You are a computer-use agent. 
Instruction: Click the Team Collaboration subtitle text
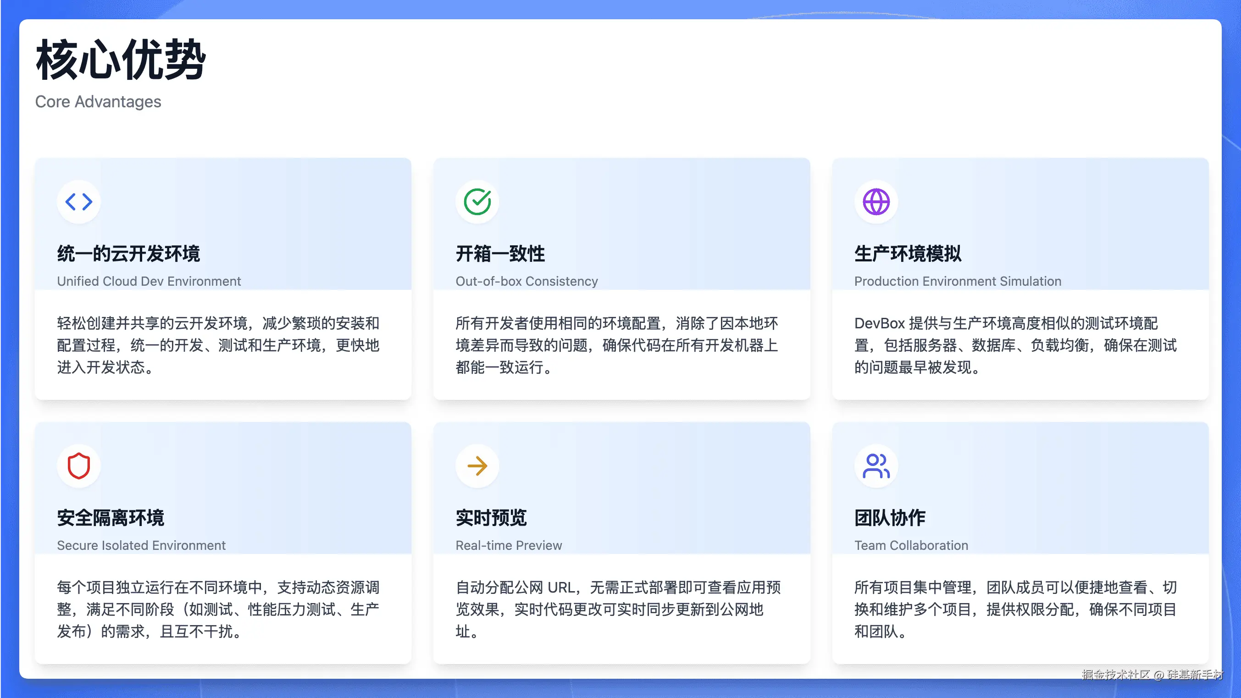(x=911, y=545)
